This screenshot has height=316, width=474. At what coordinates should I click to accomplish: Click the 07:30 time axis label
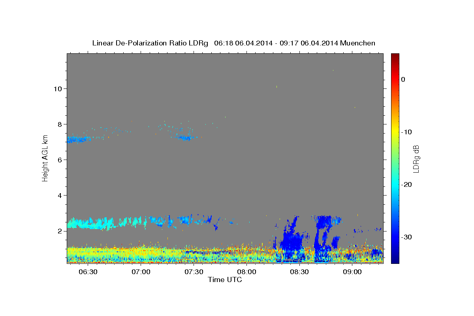point(194,272)
